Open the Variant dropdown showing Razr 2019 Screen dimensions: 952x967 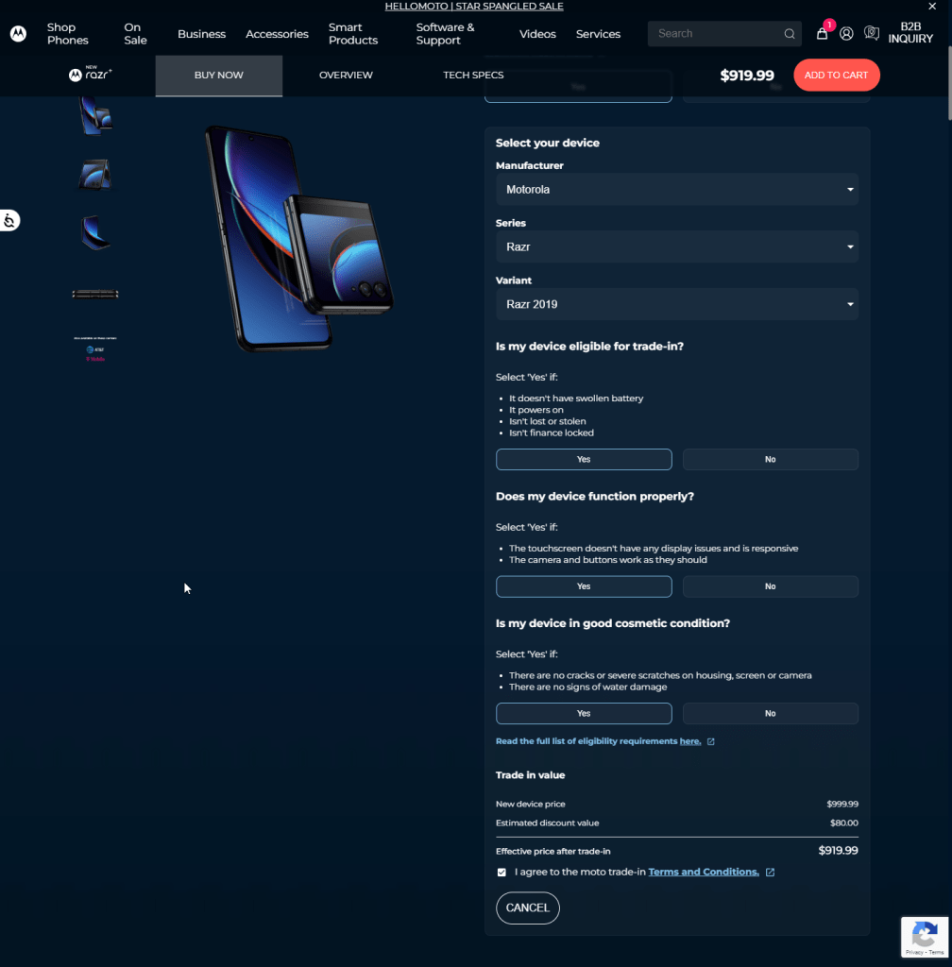[676, 304]
